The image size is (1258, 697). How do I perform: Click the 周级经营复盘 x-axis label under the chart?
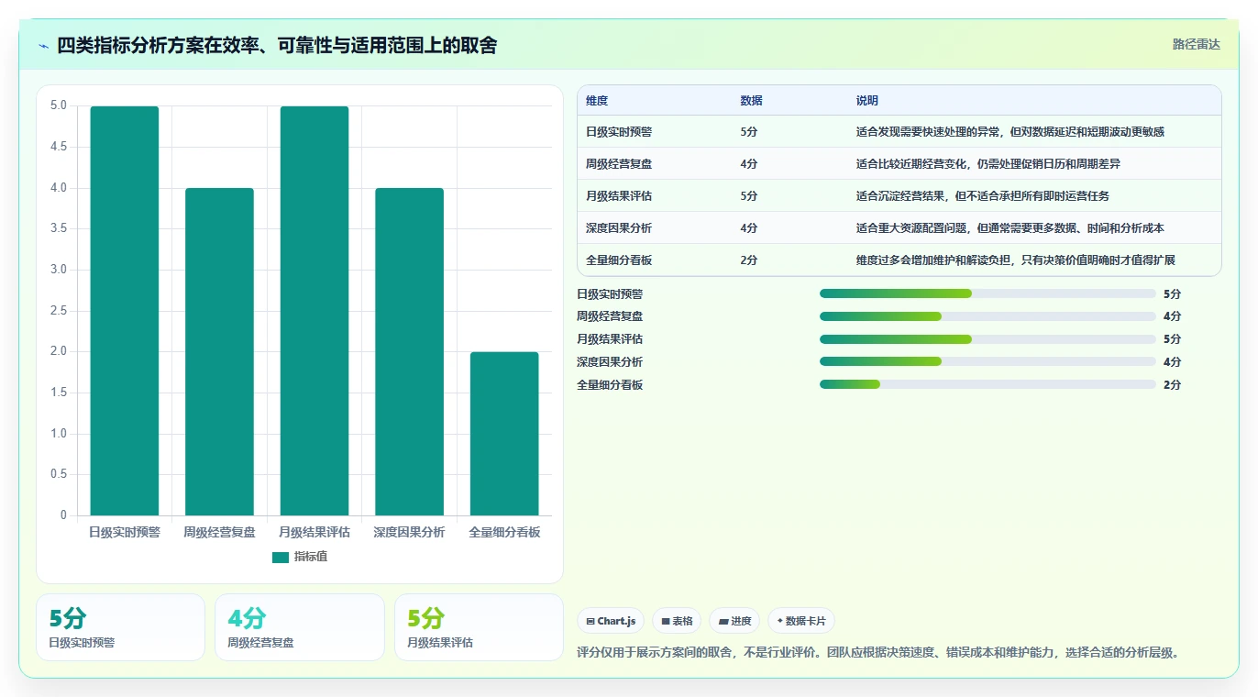[x=219, y=533]
